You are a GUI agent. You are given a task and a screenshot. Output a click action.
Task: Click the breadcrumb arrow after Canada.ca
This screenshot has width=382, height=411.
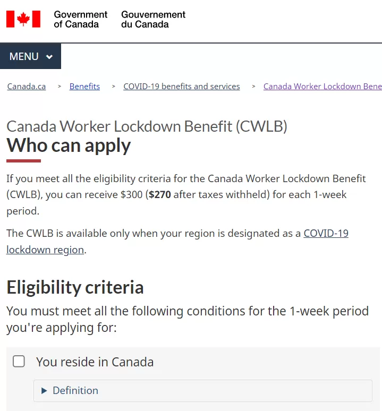[x=60, y=86]
